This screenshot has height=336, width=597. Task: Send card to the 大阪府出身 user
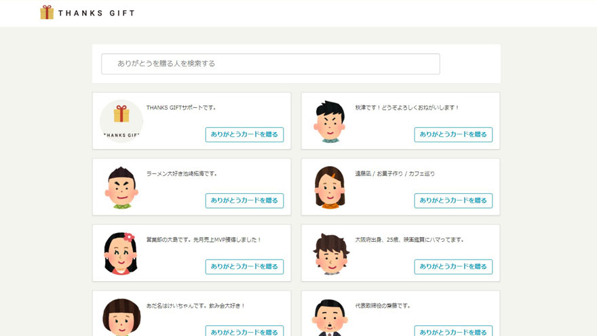(453, 266)
